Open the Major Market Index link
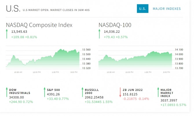Viewport: 194px width, 116px height. click(167, 93)
